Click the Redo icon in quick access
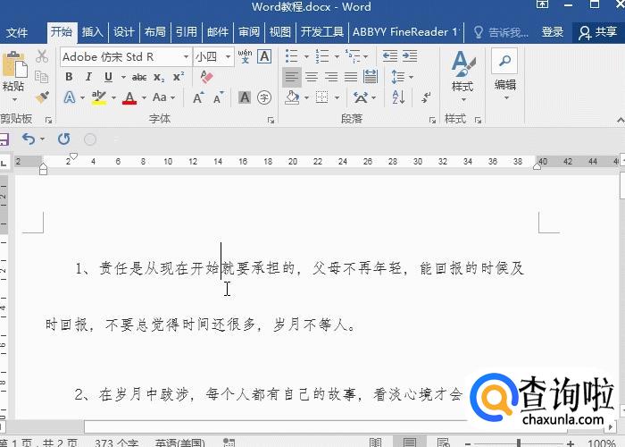 (63, 139)
